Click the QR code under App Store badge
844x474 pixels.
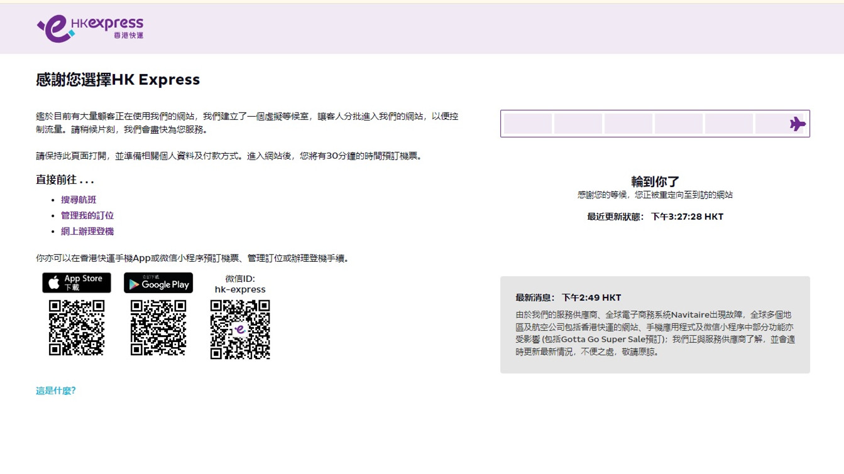[x=77, y=328]
